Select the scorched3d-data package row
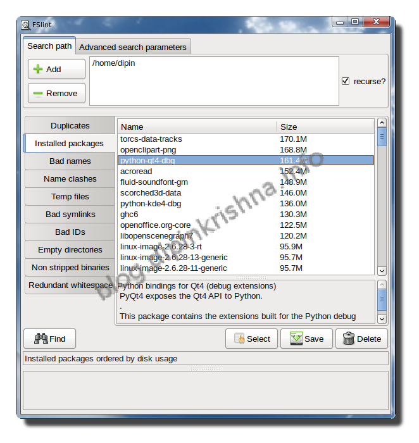Image resolution: width=419 pixels, height=443 pixels. coord(246,192)
